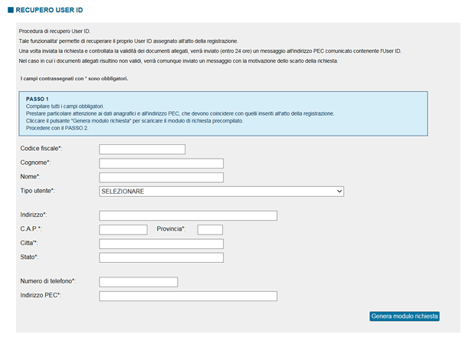Click the blue square icon beside Recupero User ID
465x341 pixels.
(x=11, y=10)
